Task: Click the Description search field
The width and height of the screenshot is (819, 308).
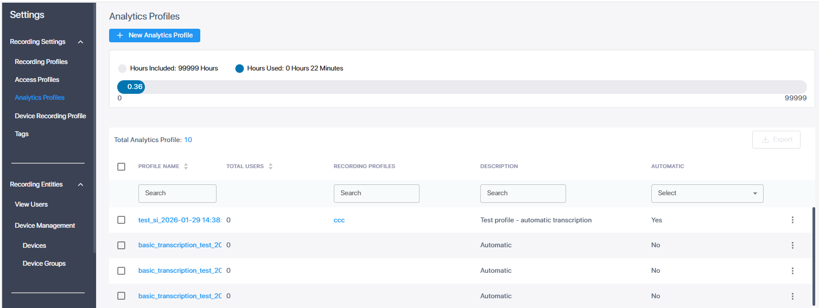Action: [523, 194]
